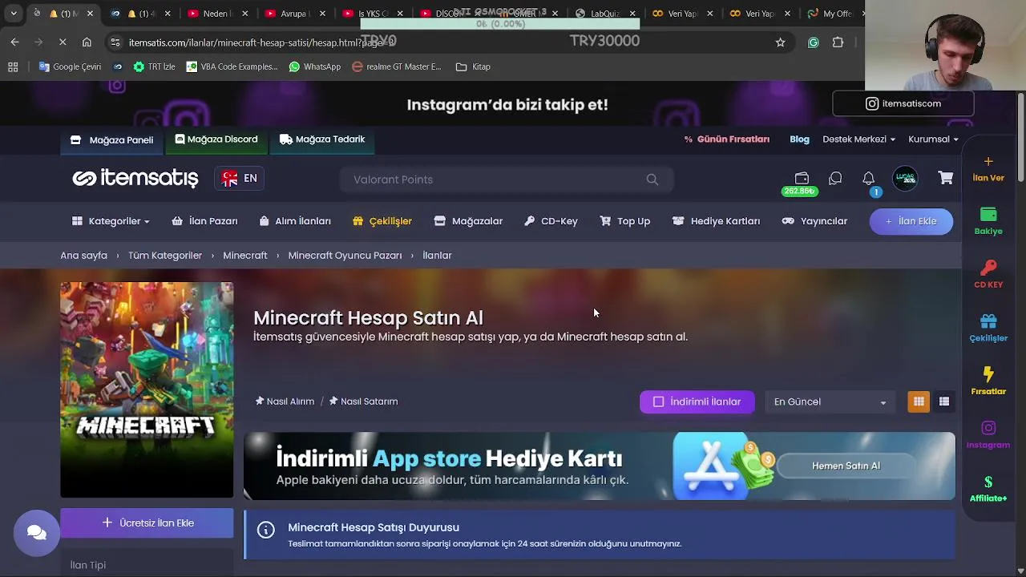Switch to grid view layout

(x=919, y=401)
